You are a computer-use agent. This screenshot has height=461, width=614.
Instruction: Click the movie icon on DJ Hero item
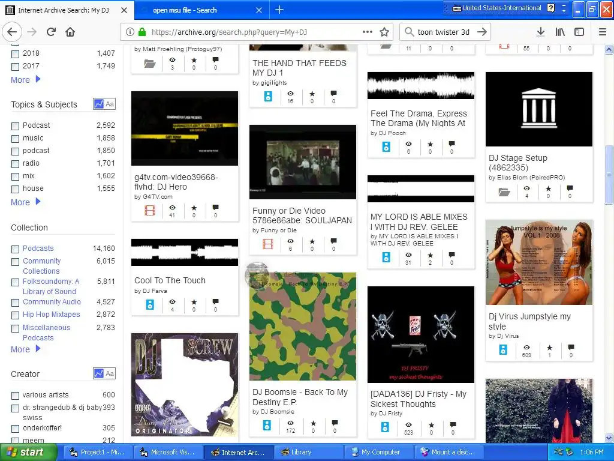(x=150, y=211)
